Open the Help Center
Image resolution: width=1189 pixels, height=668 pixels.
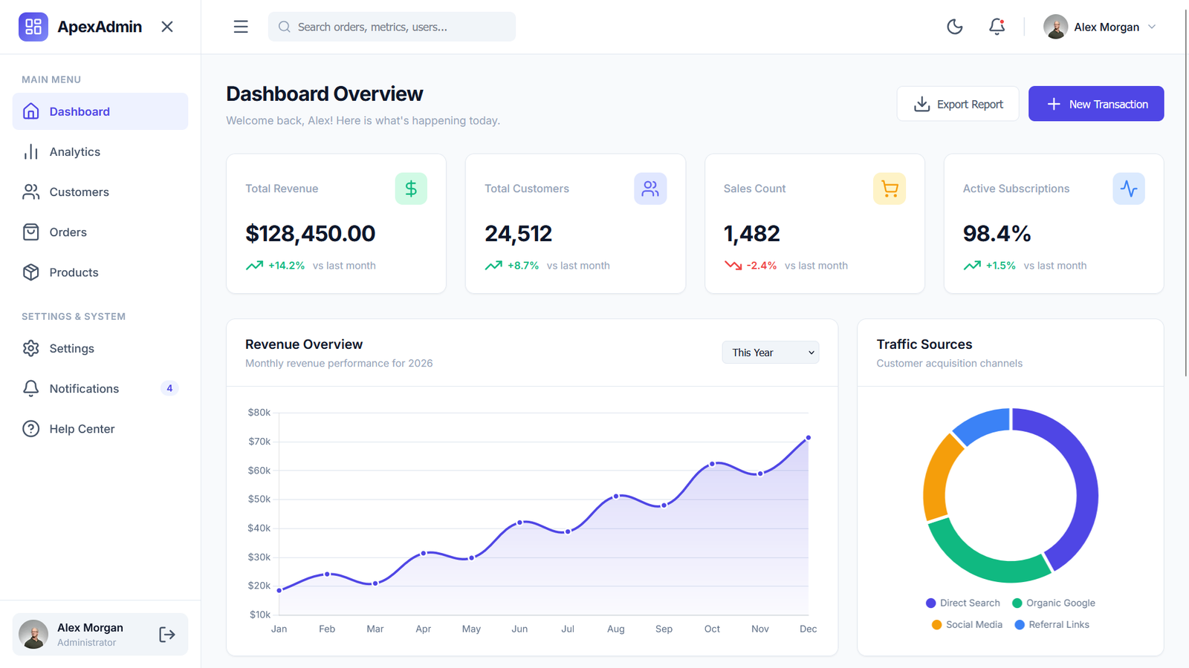pos(100,429)
